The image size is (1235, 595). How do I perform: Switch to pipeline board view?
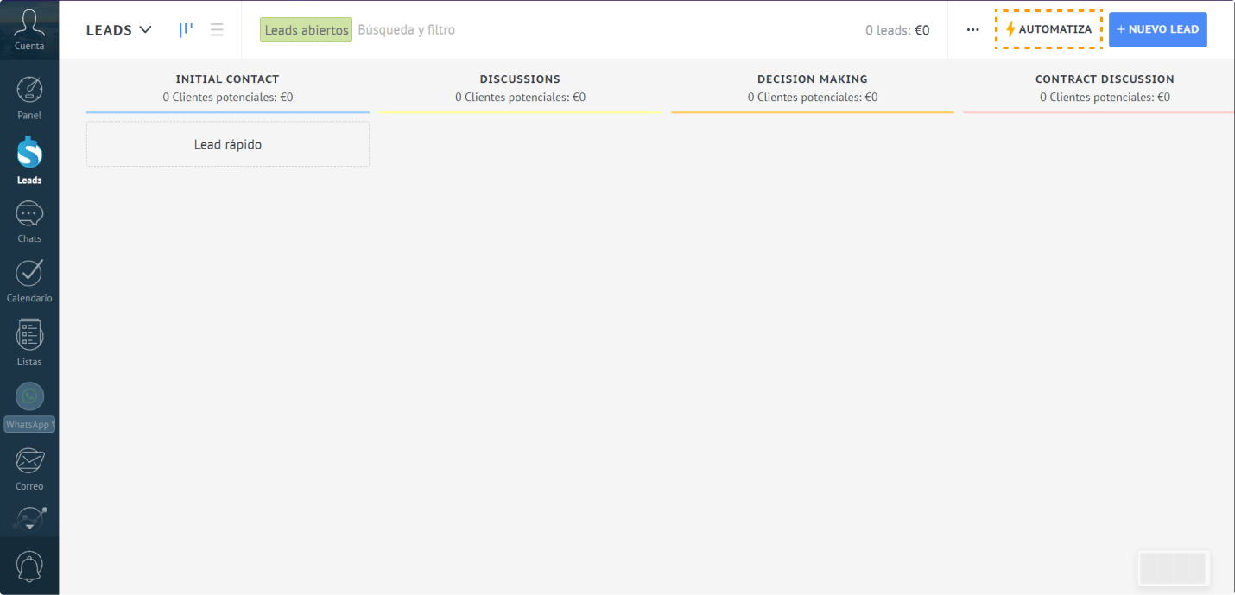tap(186, 29)
